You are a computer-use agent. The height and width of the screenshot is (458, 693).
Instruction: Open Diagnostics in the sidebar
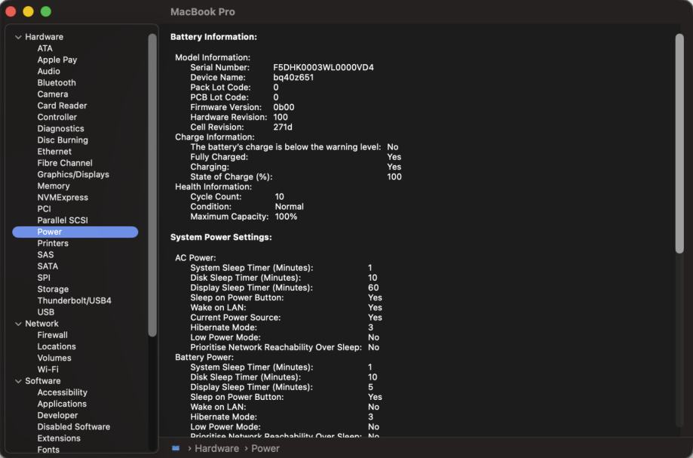pyautogui.click(x=60, y=128)
